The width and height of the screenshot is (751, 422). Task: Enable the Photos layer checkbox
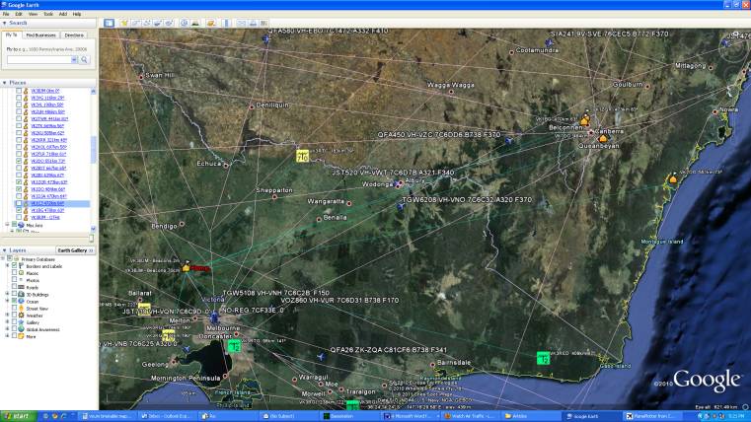coord(15,280)
